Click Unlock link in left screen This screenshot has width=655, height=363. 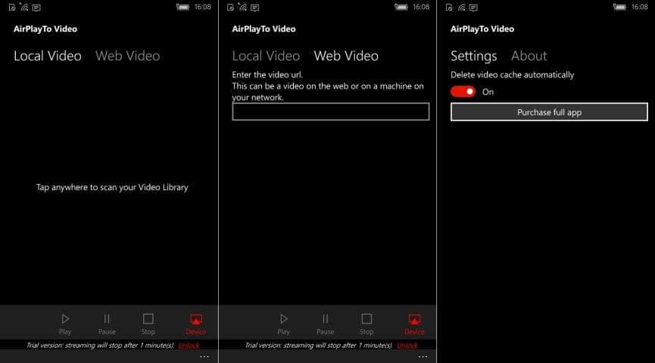(x=189, y=346)
